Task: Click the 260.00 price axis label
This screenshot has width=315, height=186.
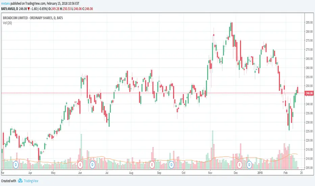Action: pos(309,68)
